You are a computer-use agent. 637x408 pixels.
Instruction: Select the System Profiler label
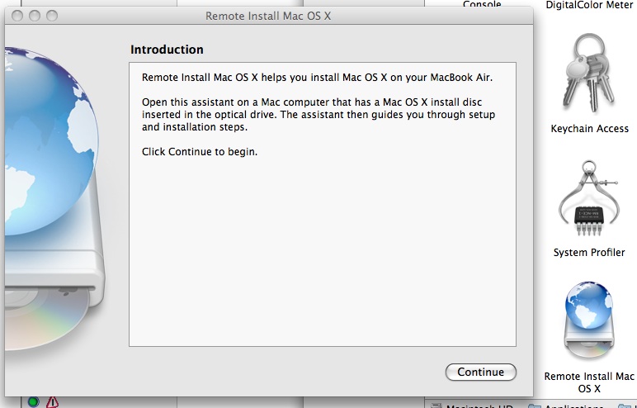point(589,252)
